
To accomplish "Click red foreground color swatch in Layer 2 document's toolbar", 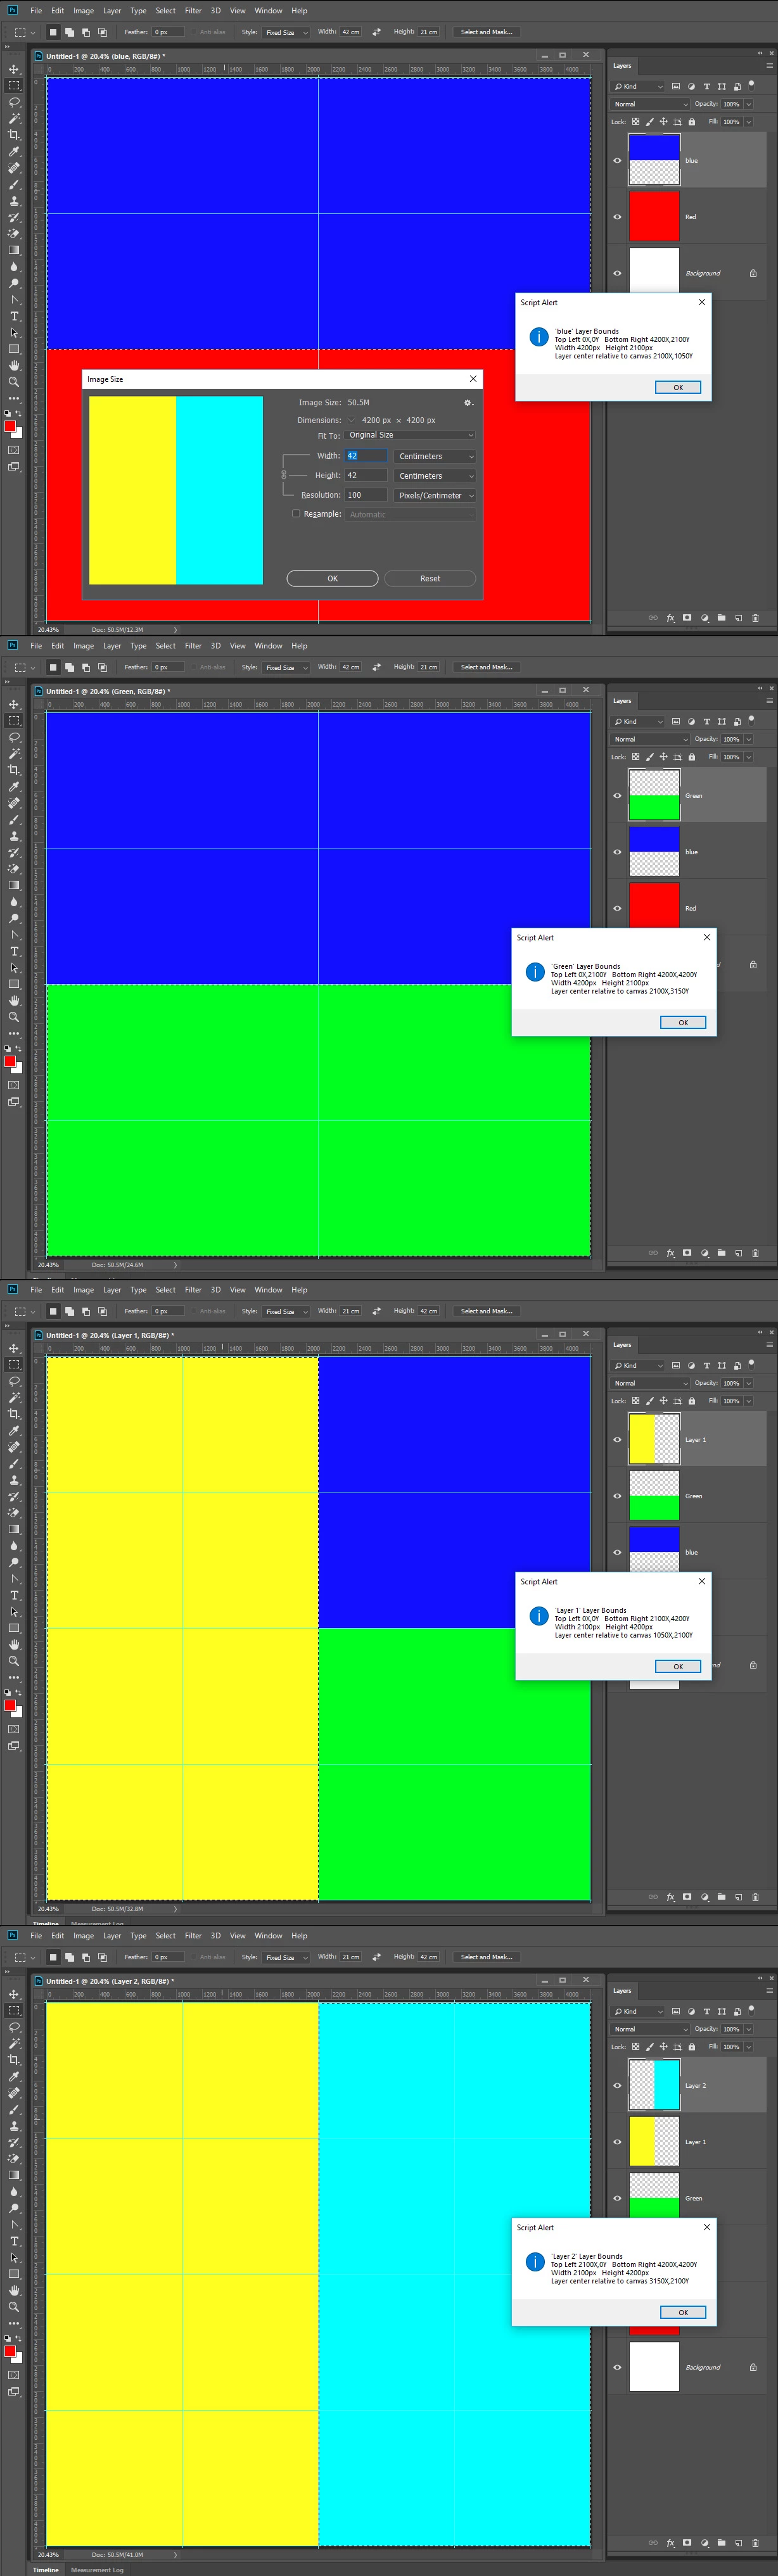I will tap(10, 2352).
